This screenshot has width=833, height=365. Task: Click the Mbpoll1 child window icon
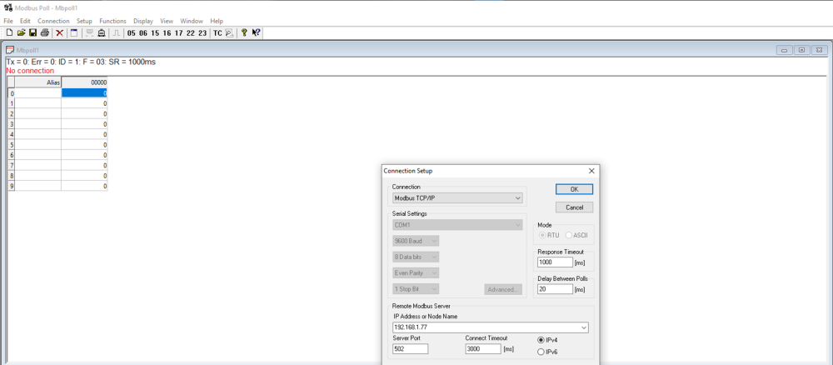[x=10, y=50]
